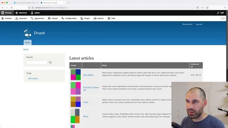Click the search magnifier button
Image resolution: width=228 pixels, height=128 pixels.
(x=50, y=63)
